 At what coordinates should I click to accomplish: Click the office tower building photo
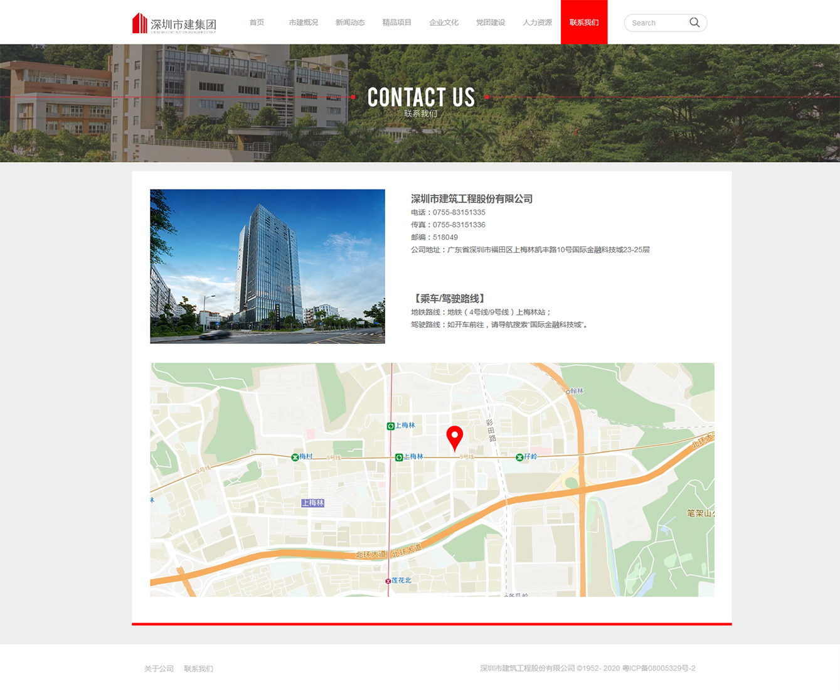pos(267,266)
